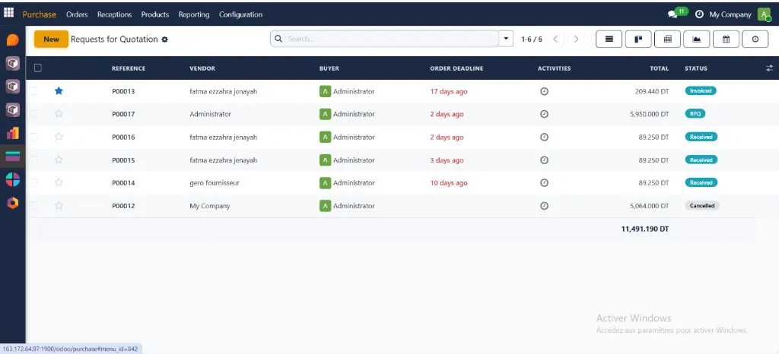The height and width of the screenshot is (354, 779).
Task: Switch to Activity view
Action: [x=755, y=39]
